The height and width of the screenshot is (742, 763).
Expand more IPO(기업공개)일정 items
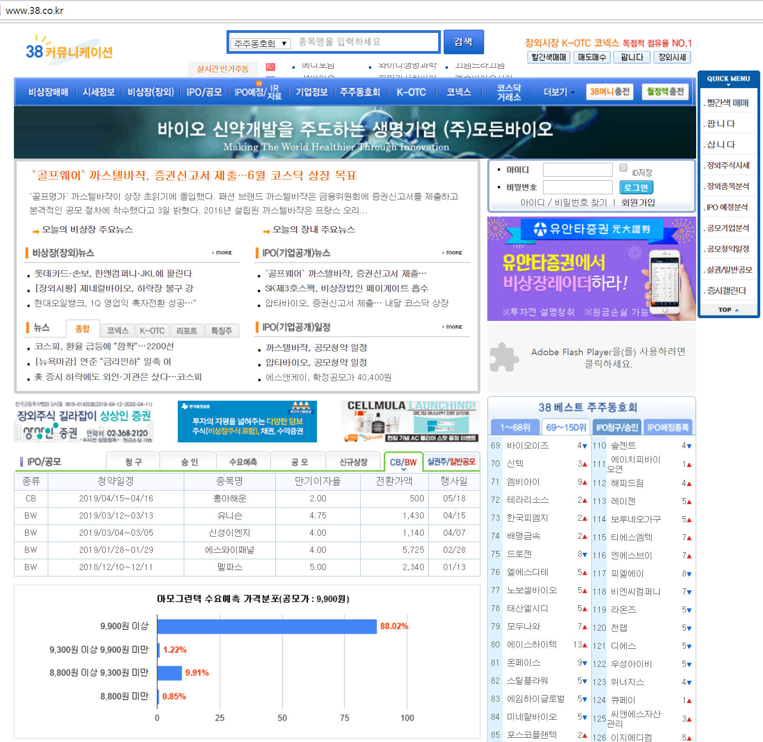point(452,327)
